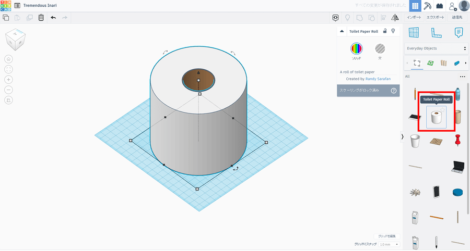Pick the rainbow Solid color swatch
The width and height of the screenshot is (470, 251).
click(x=356, y=49)
